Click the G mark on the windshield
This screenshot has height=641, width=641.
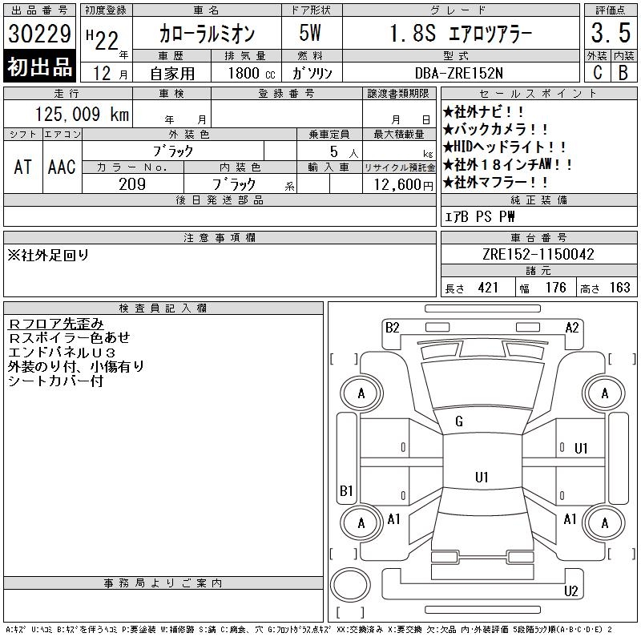point(459,421)
